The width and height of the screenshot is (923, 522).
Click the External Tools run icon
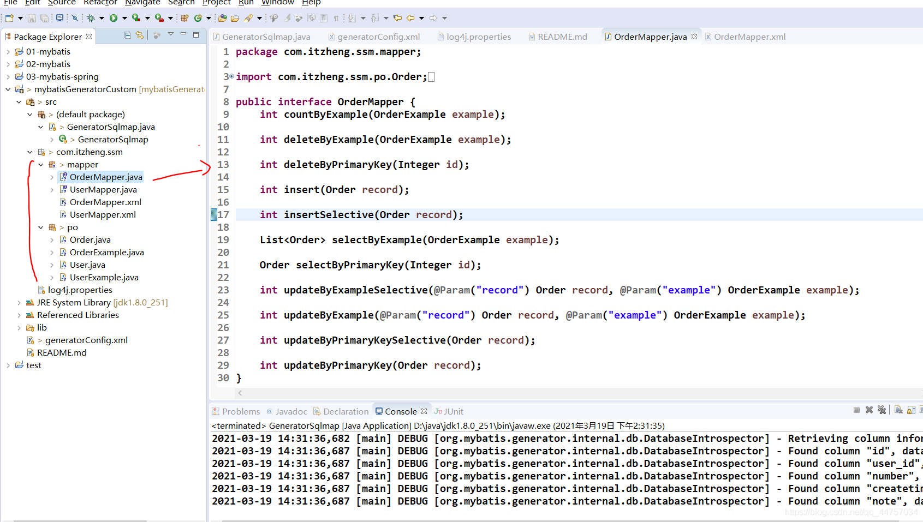click(x=159, y=18)
